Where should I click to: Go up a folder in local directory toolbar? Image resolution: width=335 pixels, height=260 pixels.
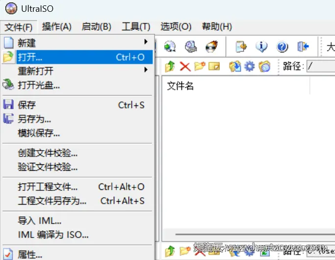click(170, 251)
